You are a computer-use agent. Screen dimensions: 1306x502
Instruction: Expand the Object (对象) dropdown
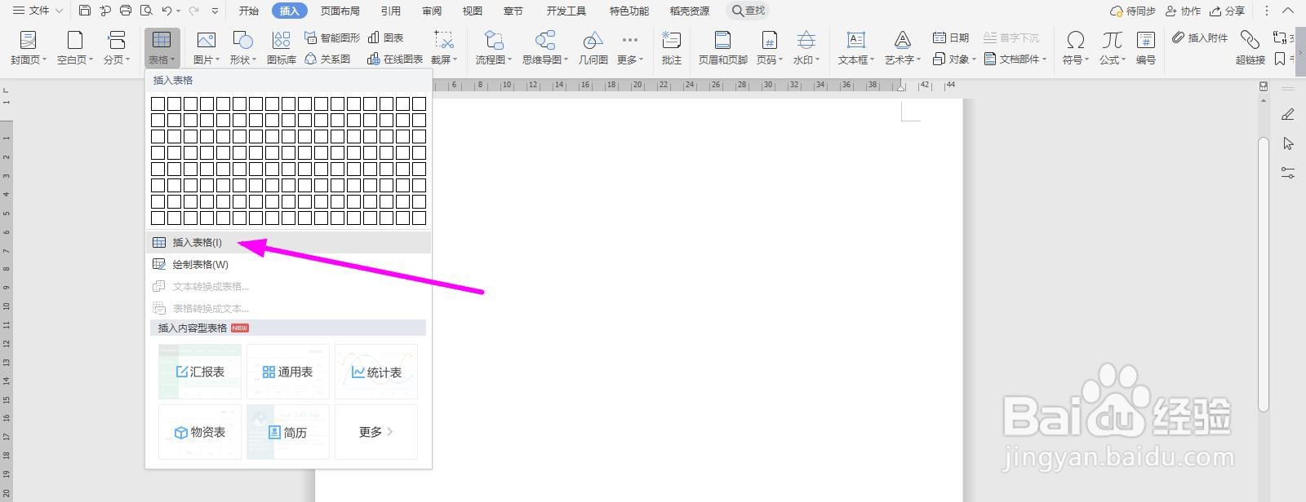click(x=954, y=59)
